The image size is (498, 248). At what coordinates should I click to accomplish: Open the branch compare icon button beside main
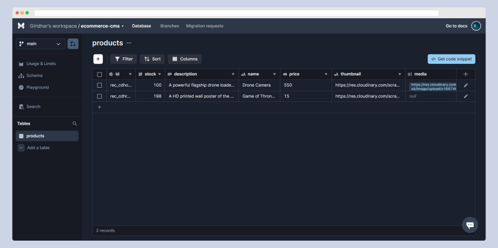pos(73,44)
